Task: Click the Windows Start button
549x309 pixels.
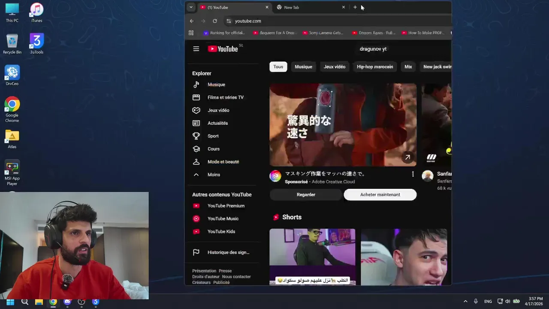Action: coord(10,302)
